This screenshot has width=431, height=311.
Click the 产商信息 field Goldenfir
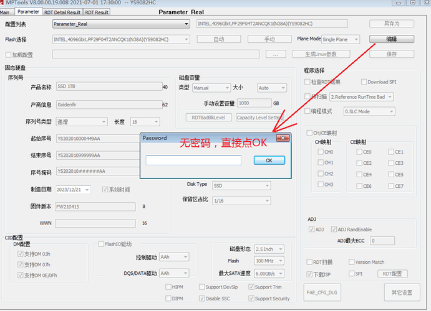109,104
